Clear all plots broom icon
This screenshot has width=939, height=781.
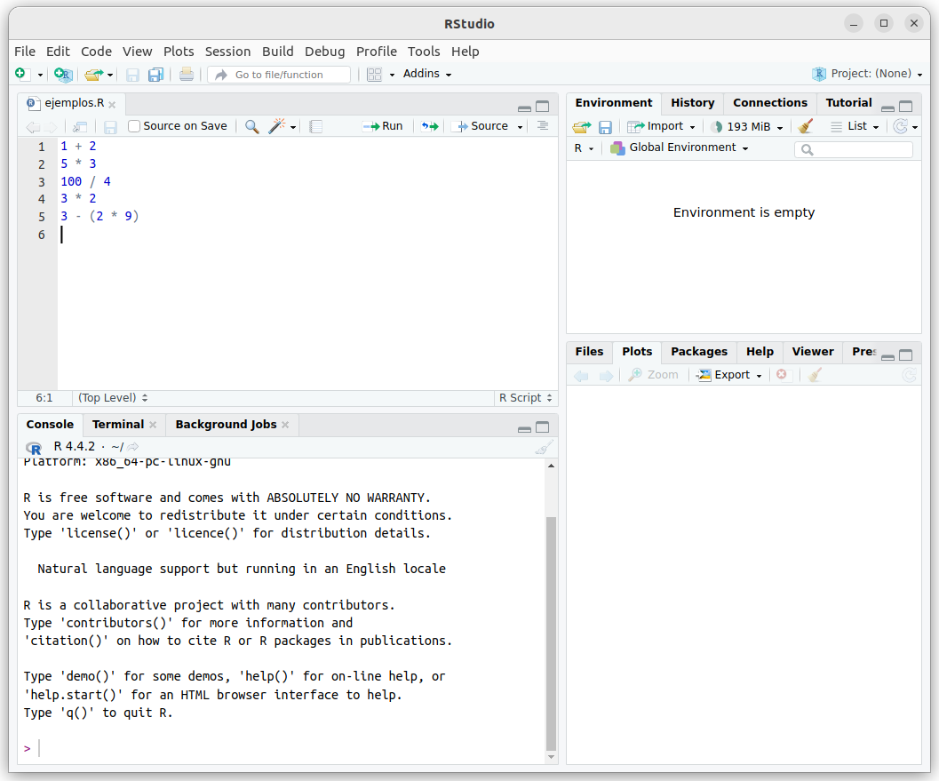(814, 375)
